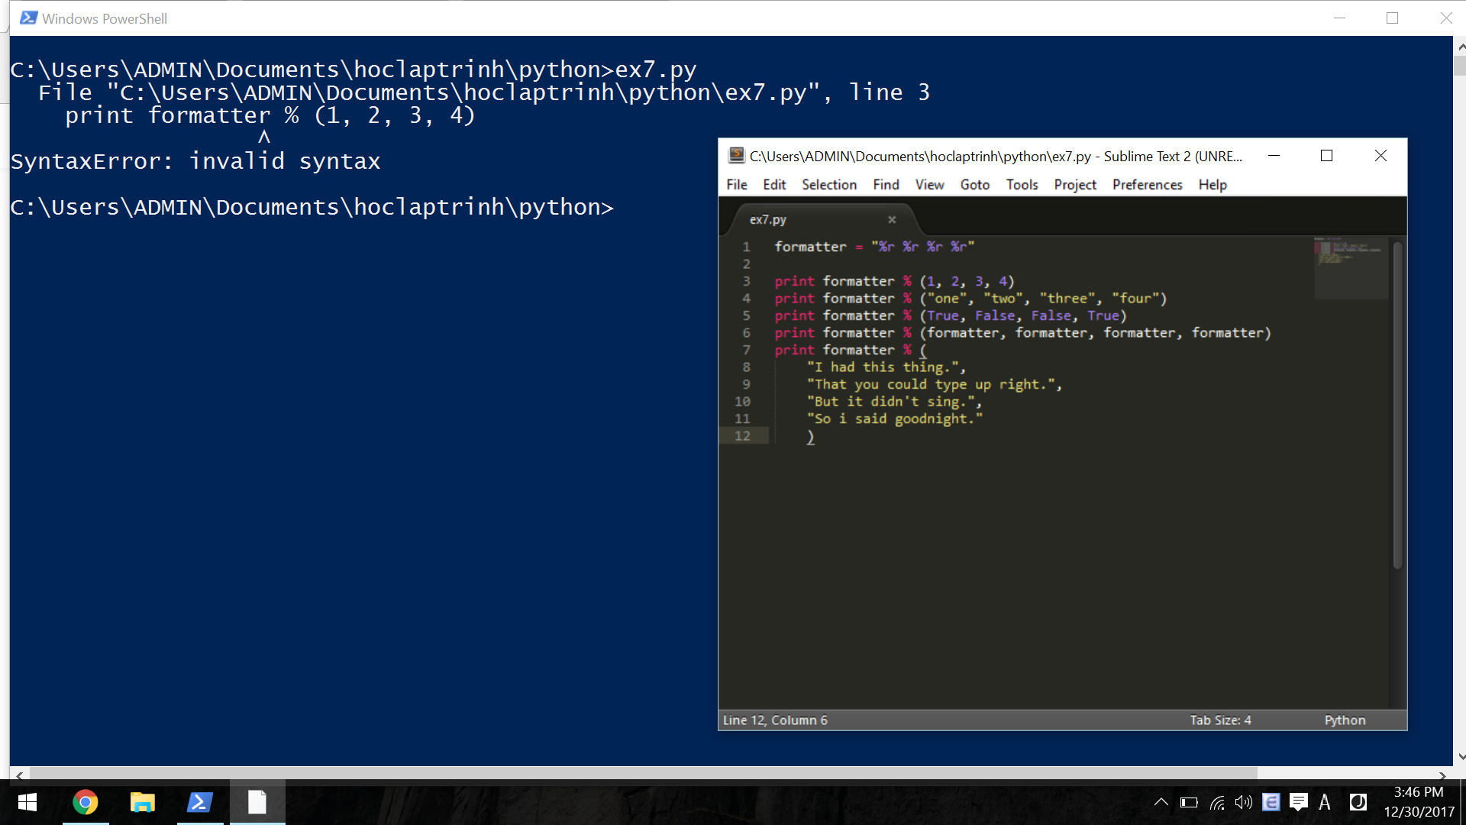The width and height of the screenshot is (1466, 825).
Task: Close the ex7.py tab
Action: coord(892,220)
